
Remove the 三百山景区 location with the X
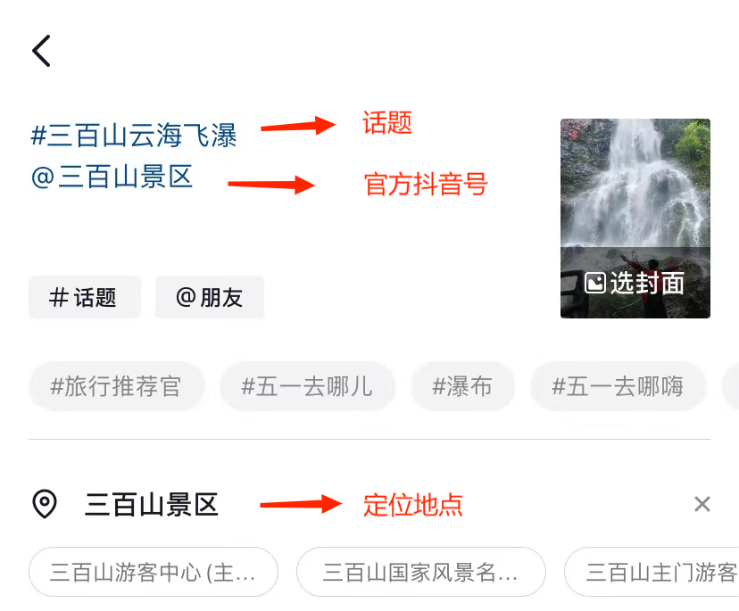point(702,504)
